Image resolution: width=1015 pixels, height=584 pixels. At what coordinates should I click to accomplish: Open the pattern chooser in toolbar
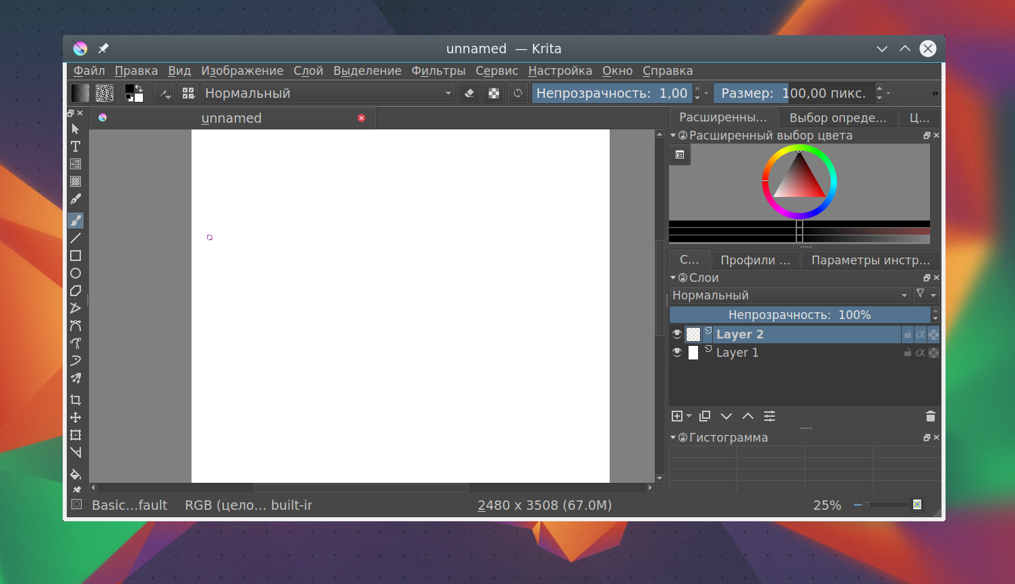tap(105, 93)
